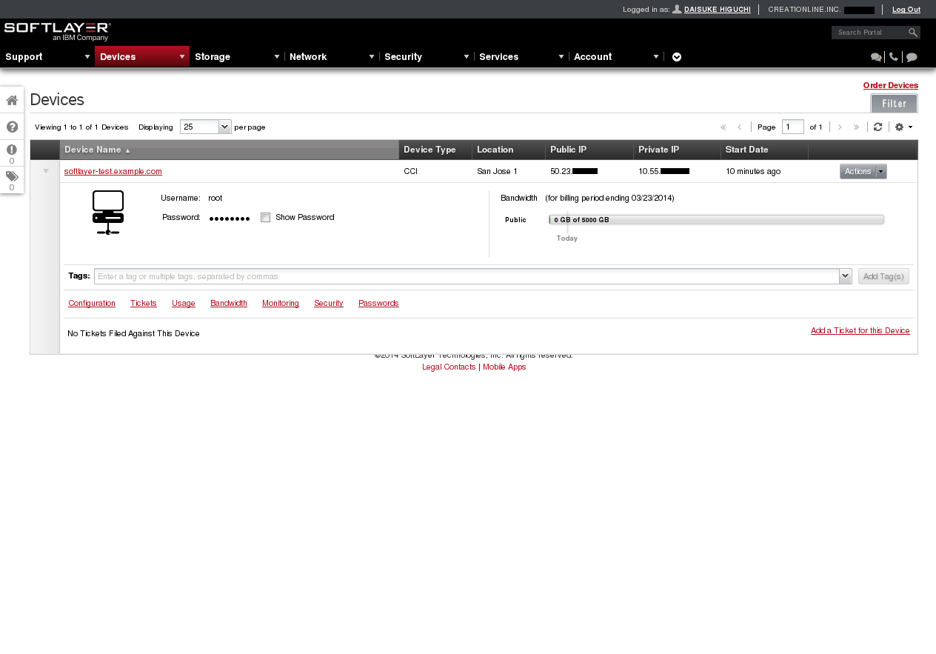Click the public bandwidth usage bar
This screenshot has width=936, height=654.
[716, 220]
